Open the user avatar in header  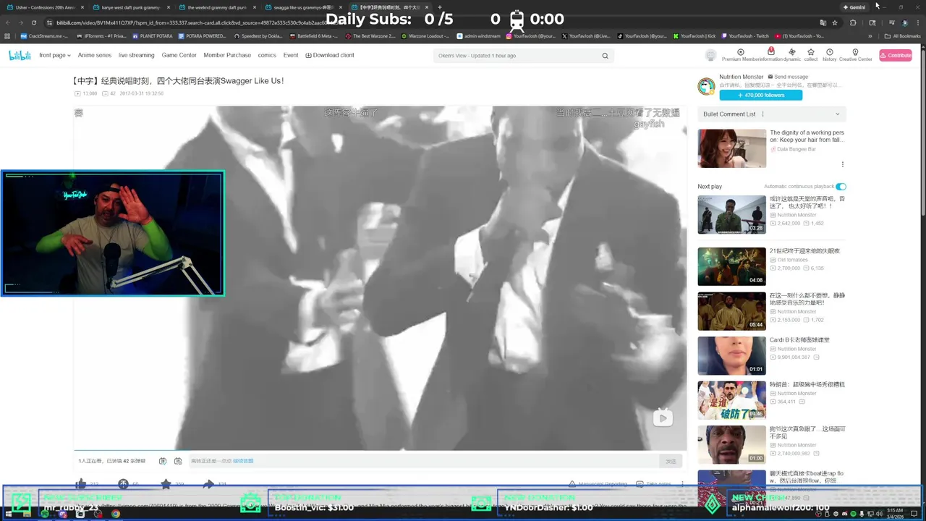point(711,56)
